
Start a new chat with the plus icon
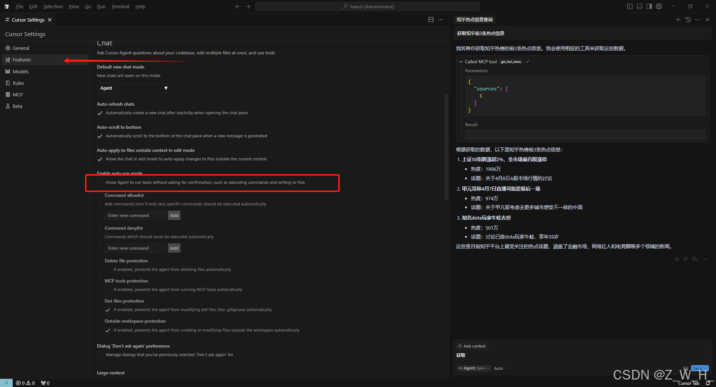[x=678, y=20]
